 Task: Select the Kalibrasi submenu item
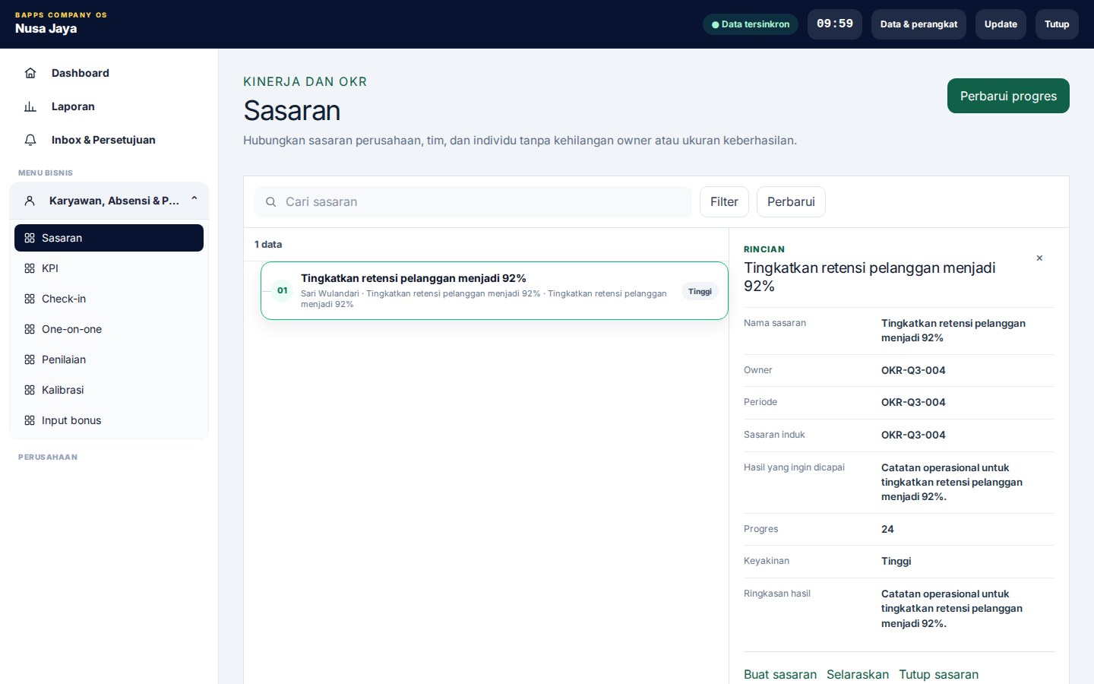[x=109, y=390]
